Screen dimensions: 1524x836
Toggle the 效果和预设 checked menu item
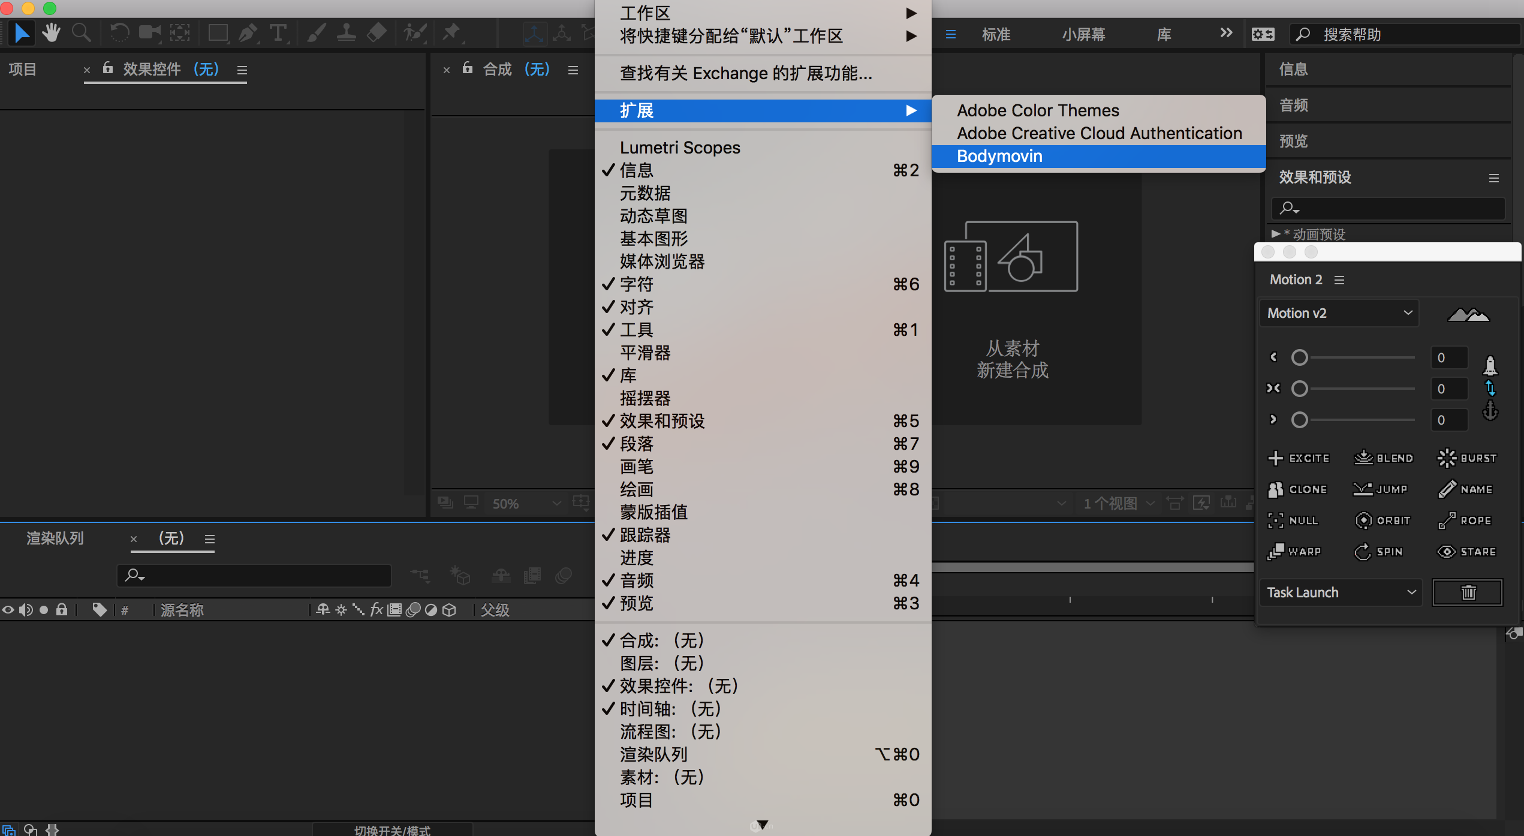point(662,421)
